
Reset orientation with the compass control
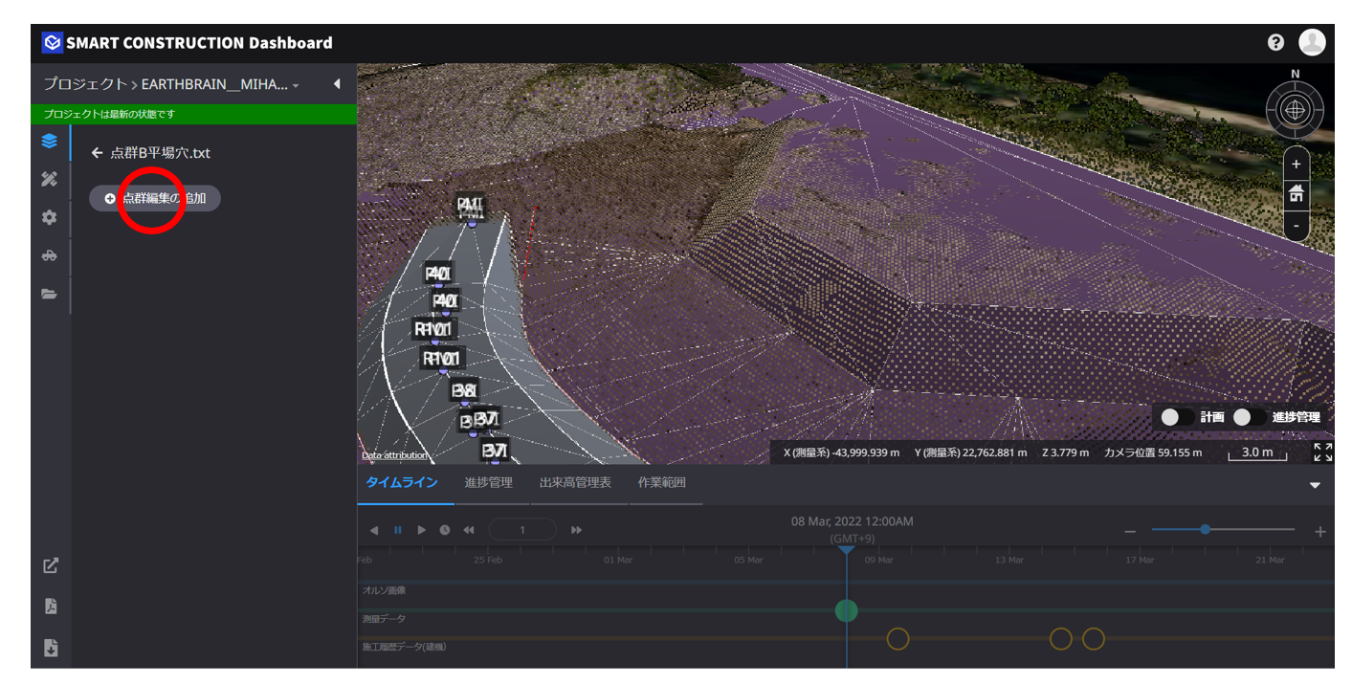click(1296, 109)
